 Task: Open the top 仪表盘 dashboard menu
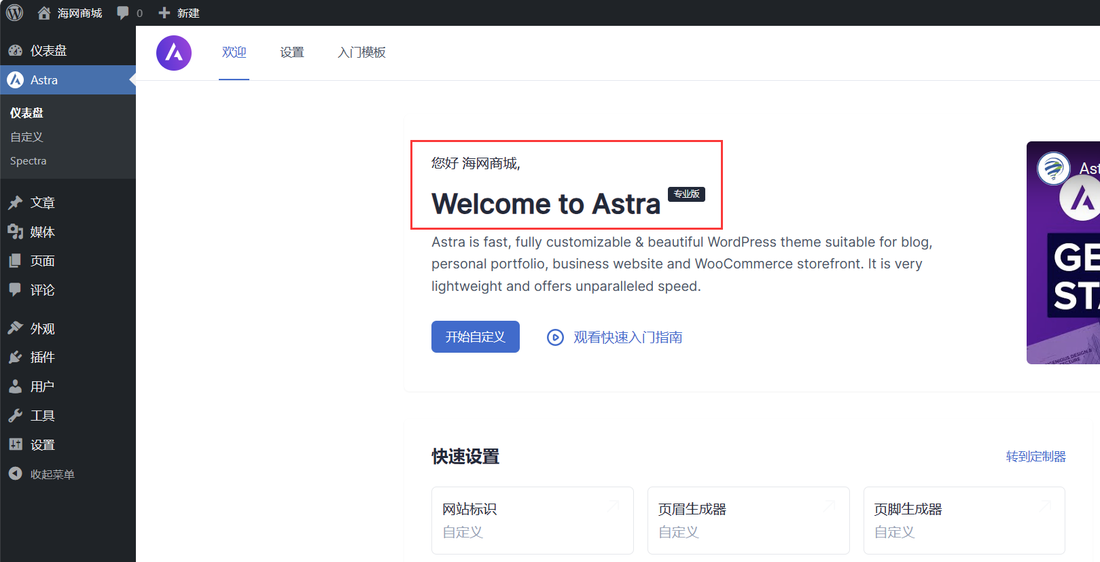pos(68,51)
